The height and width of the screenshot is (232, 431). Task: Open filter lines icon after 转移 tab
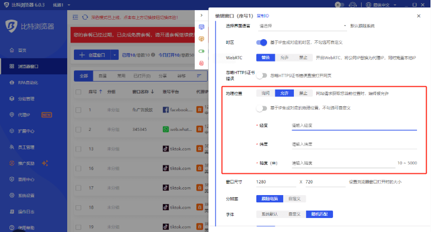pos(199,76)
